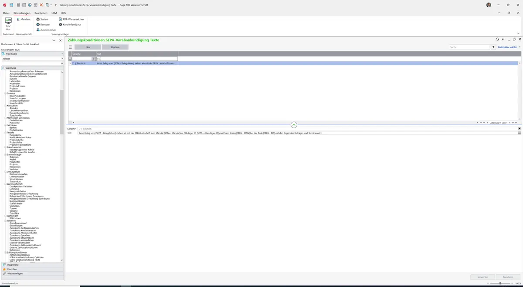Open PDF-Wasserzeichen settings
Viewport: 523px width, 287px height.
pos(71,19)
